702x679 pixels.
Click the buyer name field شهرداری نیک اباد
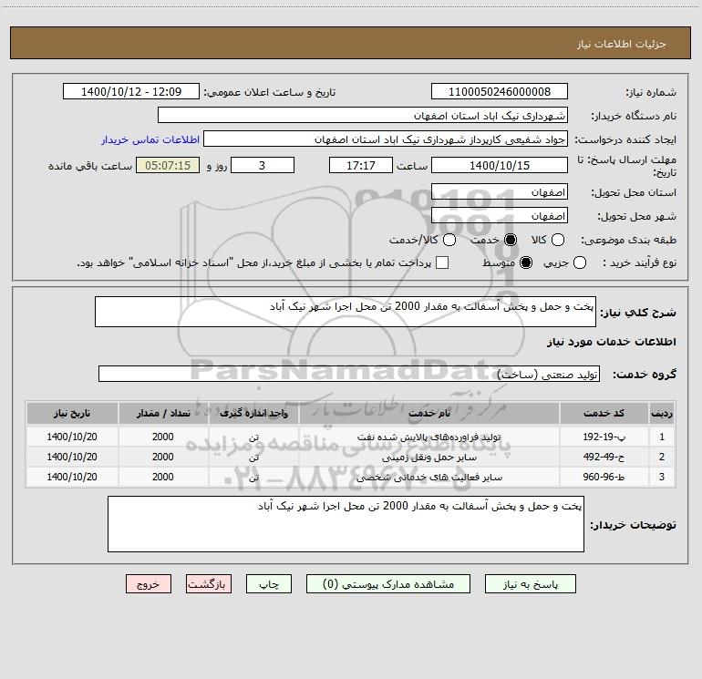[363, 115]
